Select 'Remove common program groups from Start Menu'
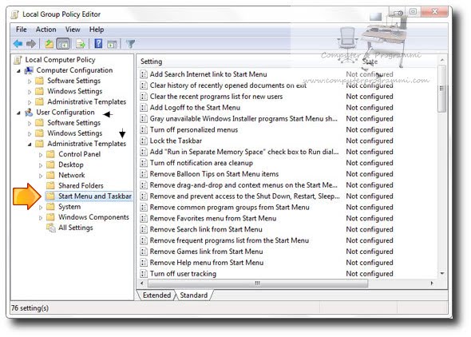471x337 pixels. [x=229, y=208]
